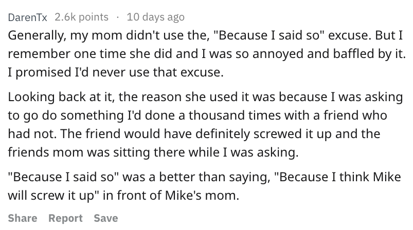Image resolution: width=413 pixels, height=230 pixels.
Task: Click the Share button under the comment
Action: tap(23, 218)
